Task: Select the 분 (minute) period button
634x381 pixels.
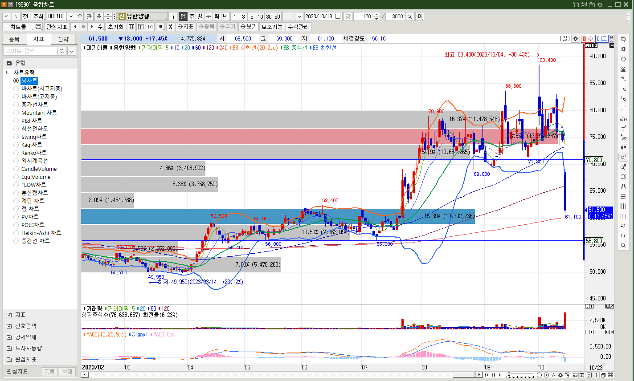Action: [x=209, y=16]
